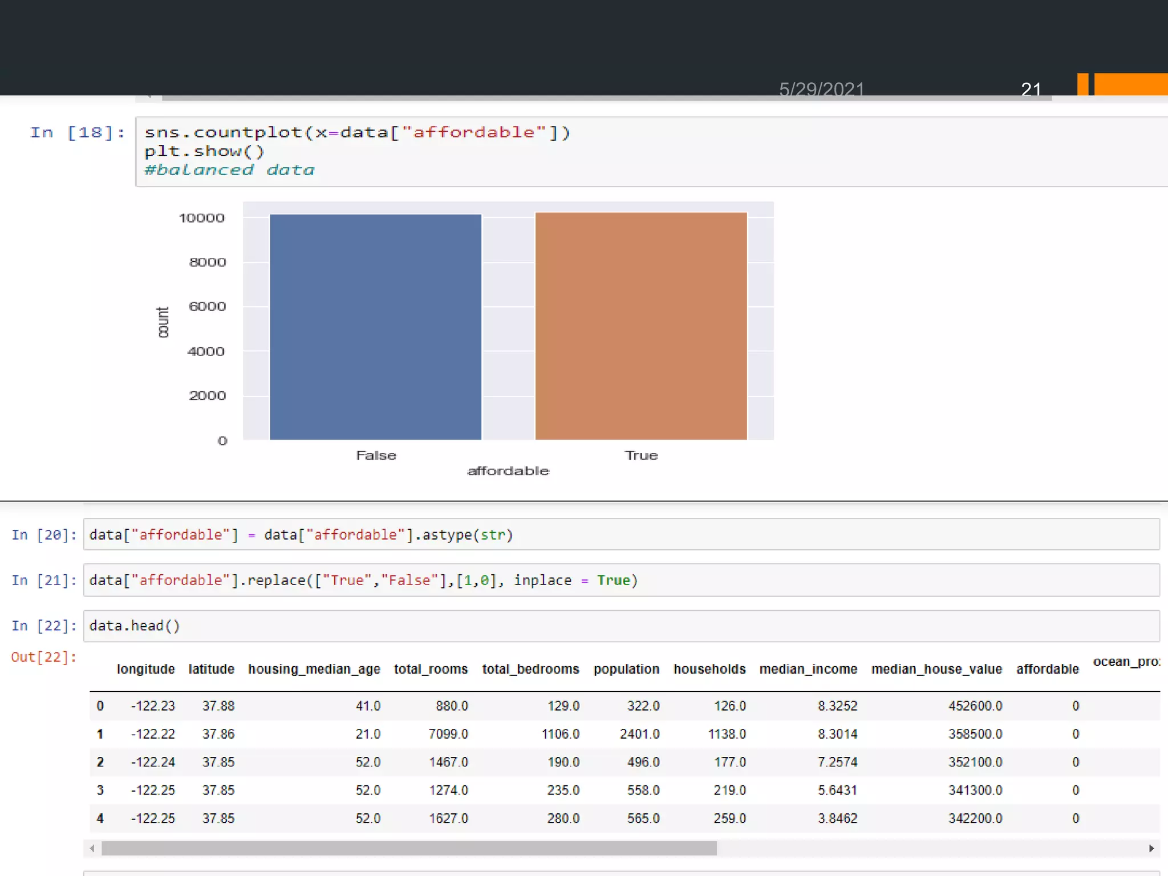Click the countplot code cell In [18]
This screenshot has width=1168, height=876.
point(650,151)
